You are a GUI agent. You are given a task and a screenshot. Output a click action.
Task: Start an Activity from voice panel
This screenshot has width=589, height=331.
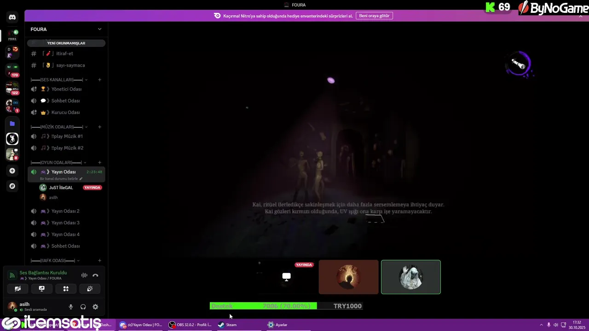66,289
